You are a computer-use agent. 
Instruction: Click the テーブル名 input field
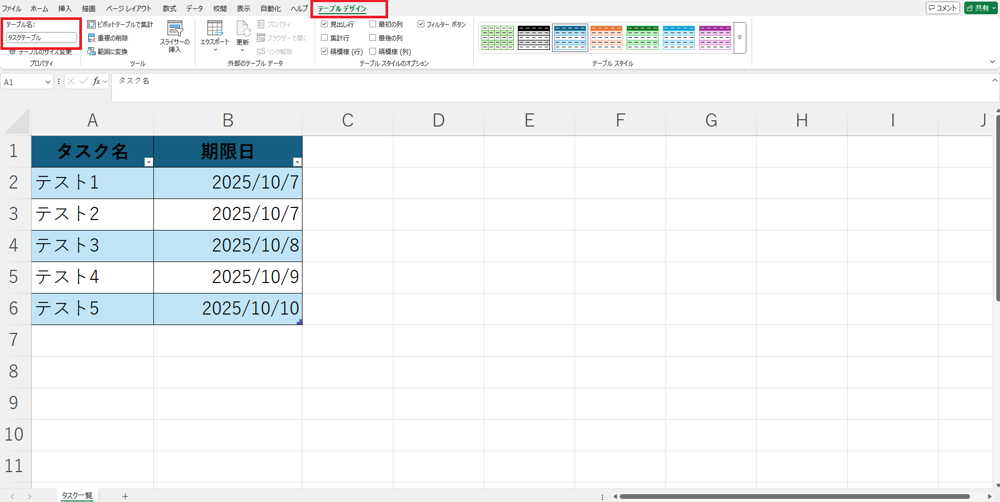(41, 38)
